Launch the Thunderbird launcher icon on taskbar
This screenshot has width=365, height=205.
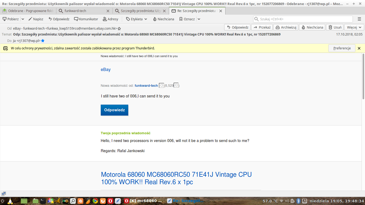tap(118, 201)
